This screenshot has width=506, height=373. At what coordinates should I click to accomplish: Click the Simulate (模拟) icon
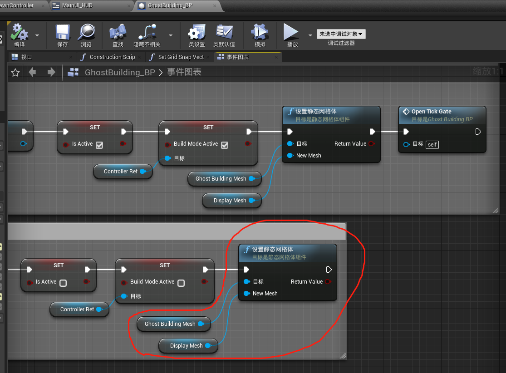260,32
